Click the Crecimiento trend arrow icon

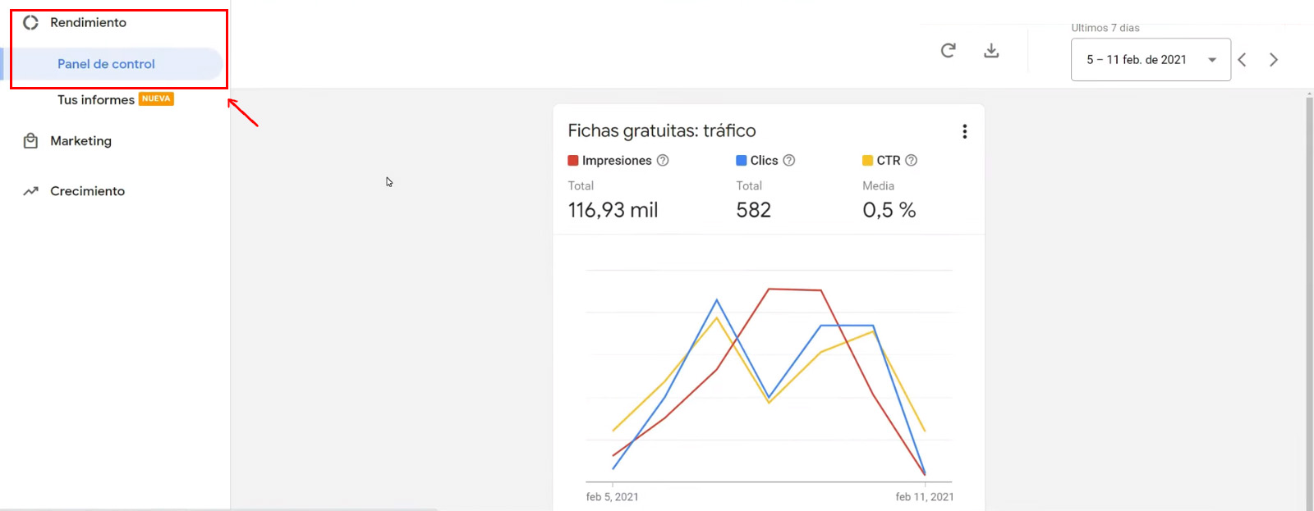coord(30,191)
